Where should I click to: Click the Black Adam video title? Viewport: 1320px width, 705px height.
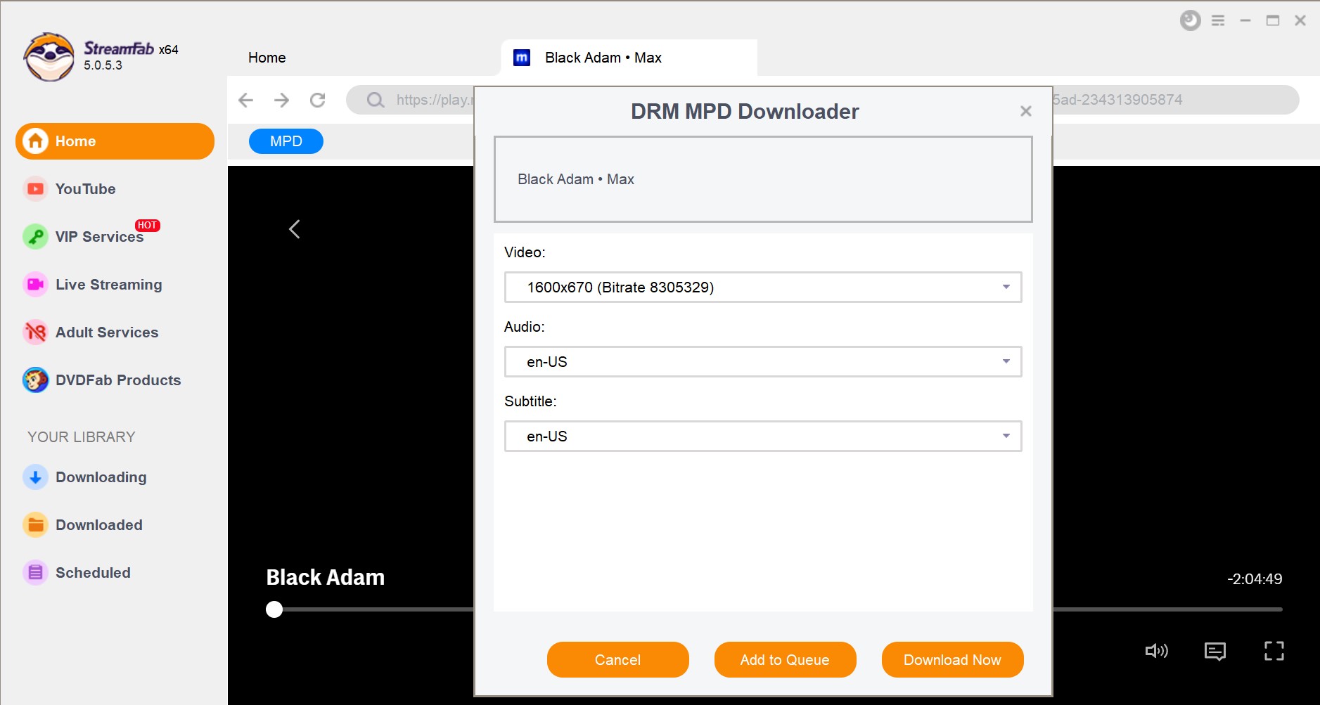[326, 577]
